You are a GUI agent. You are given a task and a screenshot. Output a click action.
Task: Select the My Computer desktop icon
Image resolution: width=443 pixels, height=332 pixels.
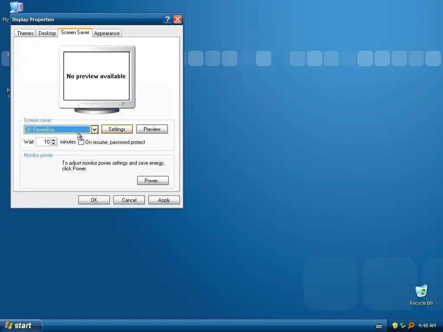pyautogui.click(x=16, y=7)
